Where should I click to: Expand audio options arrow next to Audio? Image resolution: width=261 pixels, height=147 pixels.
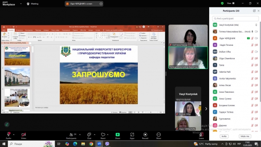13,134
